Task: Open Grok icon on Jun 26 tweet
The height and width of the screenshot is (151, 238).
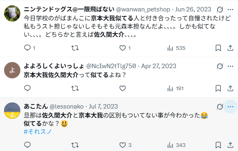Action: [220, 9]
